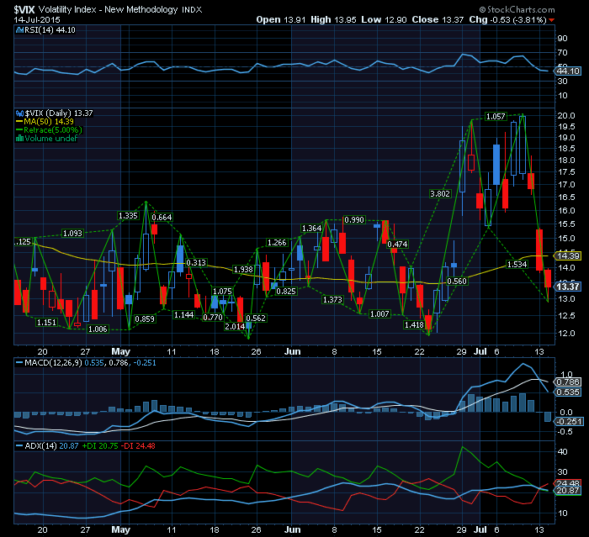Click the retracement label 1.335
Viewport: 589px width, 537px height.
point(128,215)
